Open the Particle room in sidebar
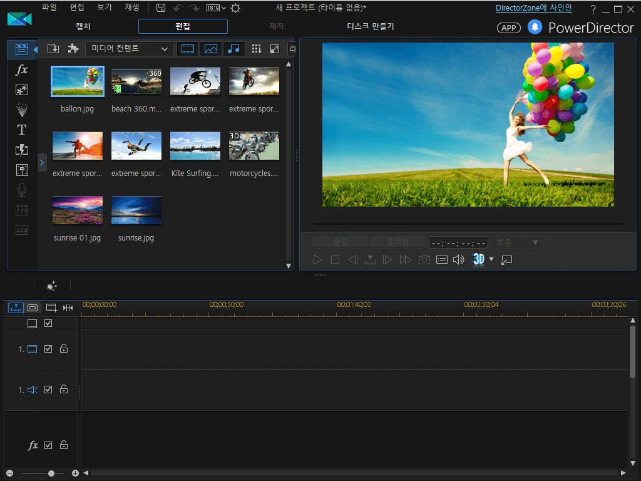Viewport: 641px width, 481px height. point(21,110)
